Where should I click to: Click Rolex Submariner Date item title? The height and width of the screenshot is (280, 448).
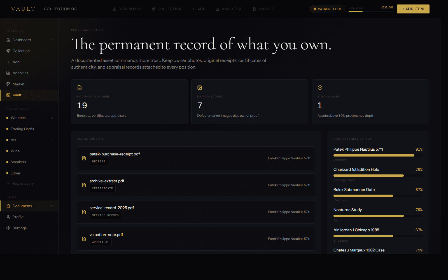coord(354,190)
